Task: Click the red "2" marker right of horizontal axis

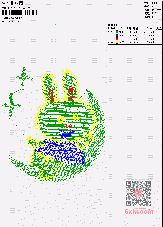Action: tap(105, 123)
